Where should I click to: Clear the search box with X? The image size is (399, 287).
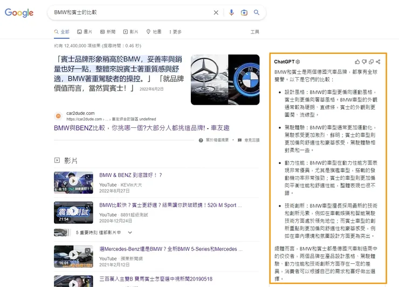216,12
